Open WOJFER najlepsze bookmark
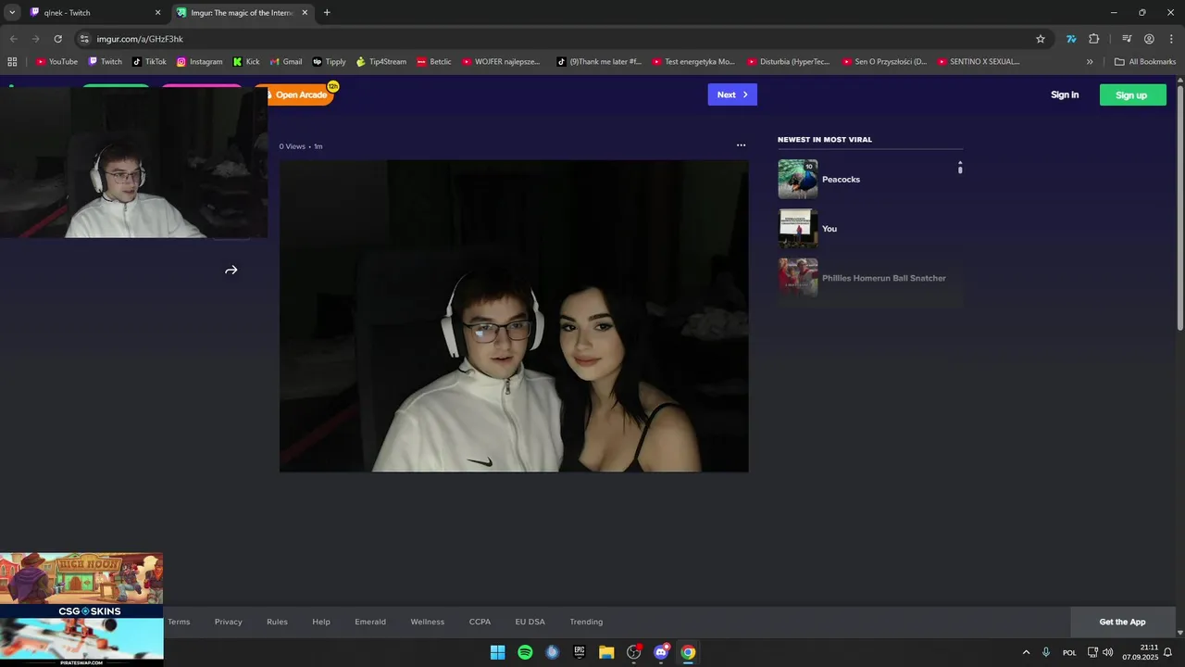Screen dimensions: 1185x667 (501, 62)
